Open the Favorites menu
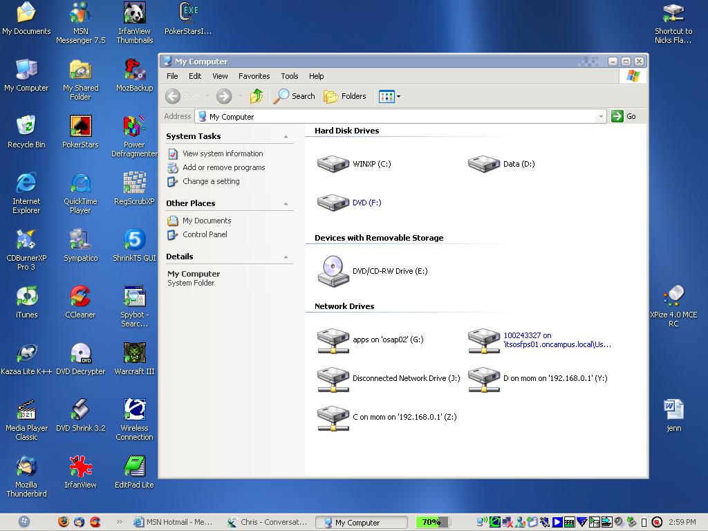This screenshot has height=531, width=708. pyautogui.click(x=254, y=76)
